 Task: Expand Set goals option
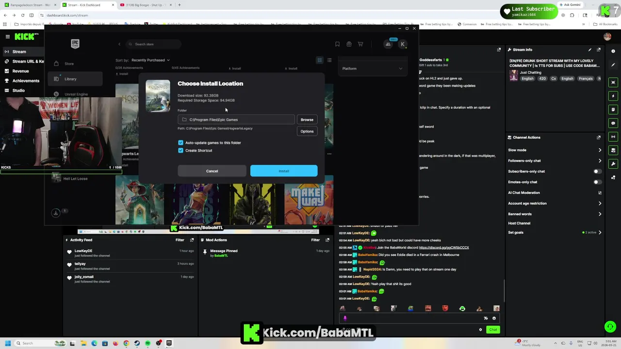(x=555, y=232)
